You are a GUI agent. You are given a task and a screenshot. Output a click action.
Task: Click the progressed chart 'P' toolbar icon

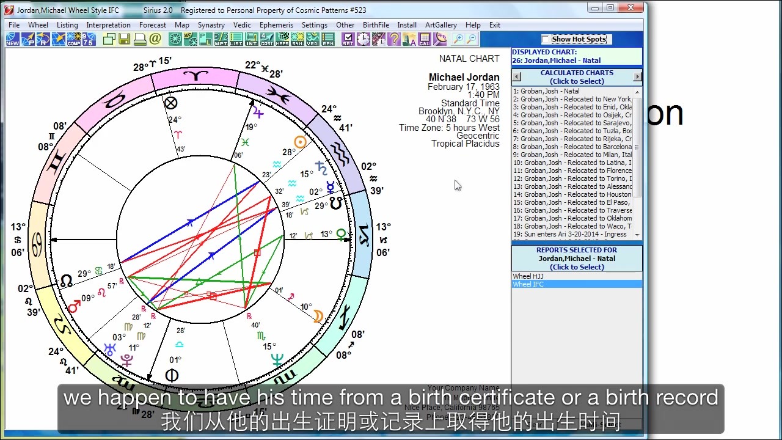(x=28, y=39)
